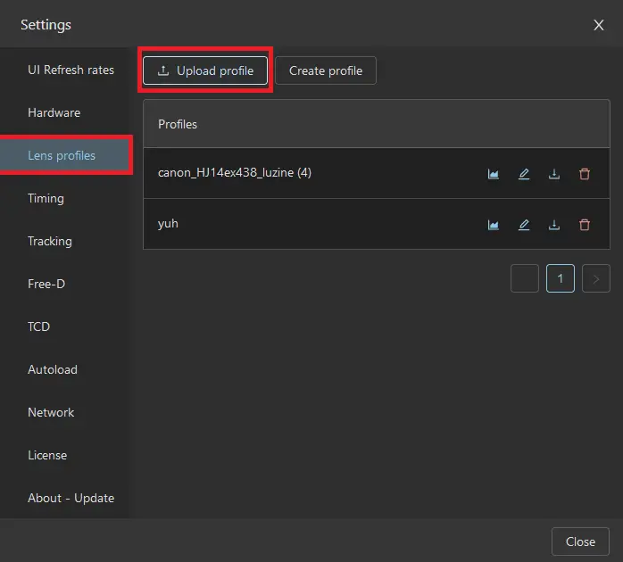Image resolution: width=623 pixels, height=562 pixels.
Task: Open UI Refresh rates settings
Action: pyautogui.click(x=71, y=70)
